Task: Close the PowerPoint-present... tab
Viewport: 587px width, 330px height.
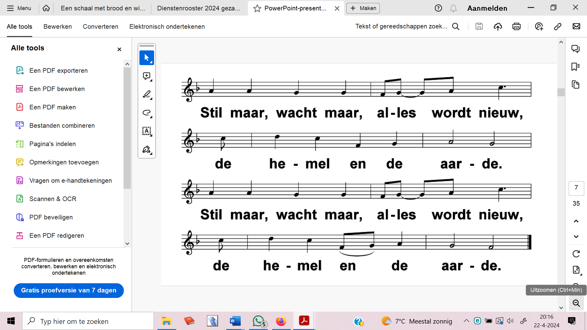Action: click(337, 9)
